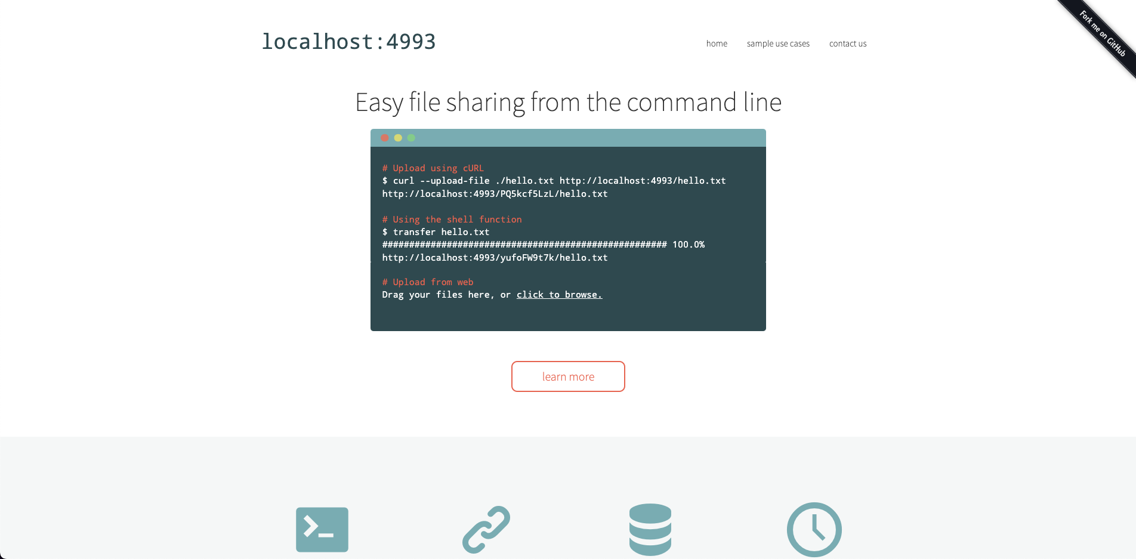Image resolution: width=1136 pixels, height=559 pixels.
Task: Click the database stack icon
Action: tap(650, 530)
